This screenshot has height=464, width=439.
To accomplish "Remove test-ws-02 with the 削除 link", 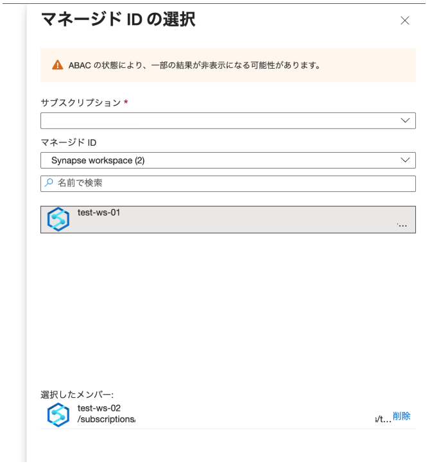I will coord(402,417).
